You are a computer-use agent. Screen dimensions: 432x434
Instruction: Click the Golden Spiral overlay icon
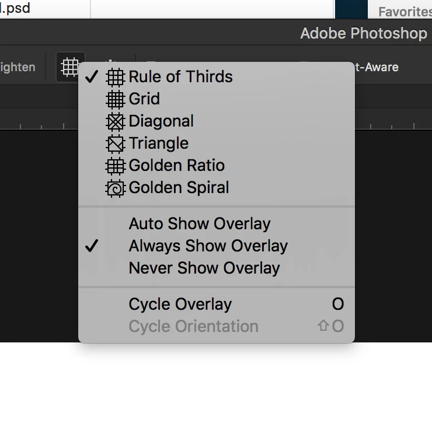click(x=115, y=188)
